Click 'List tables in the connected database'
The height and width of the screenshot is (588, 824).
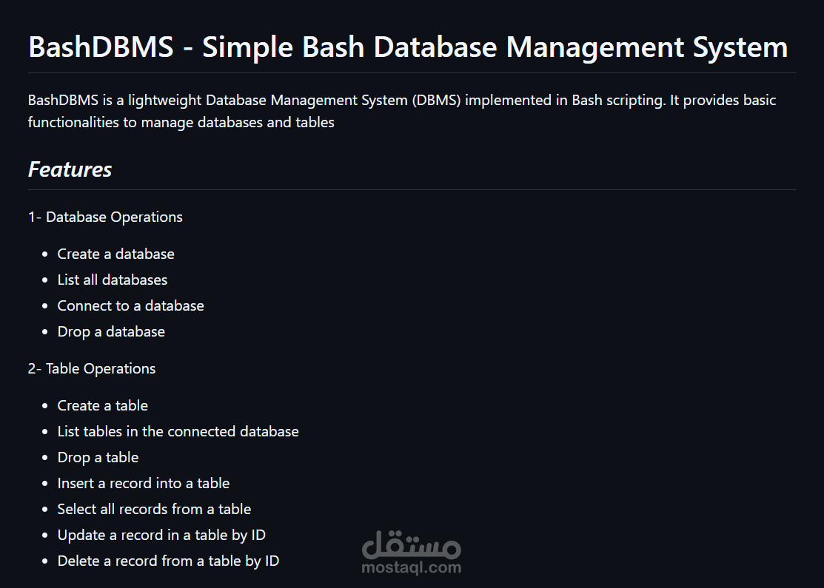coord(178,431)
